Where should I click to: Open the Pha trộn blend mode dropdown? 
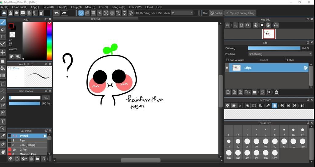280,54
